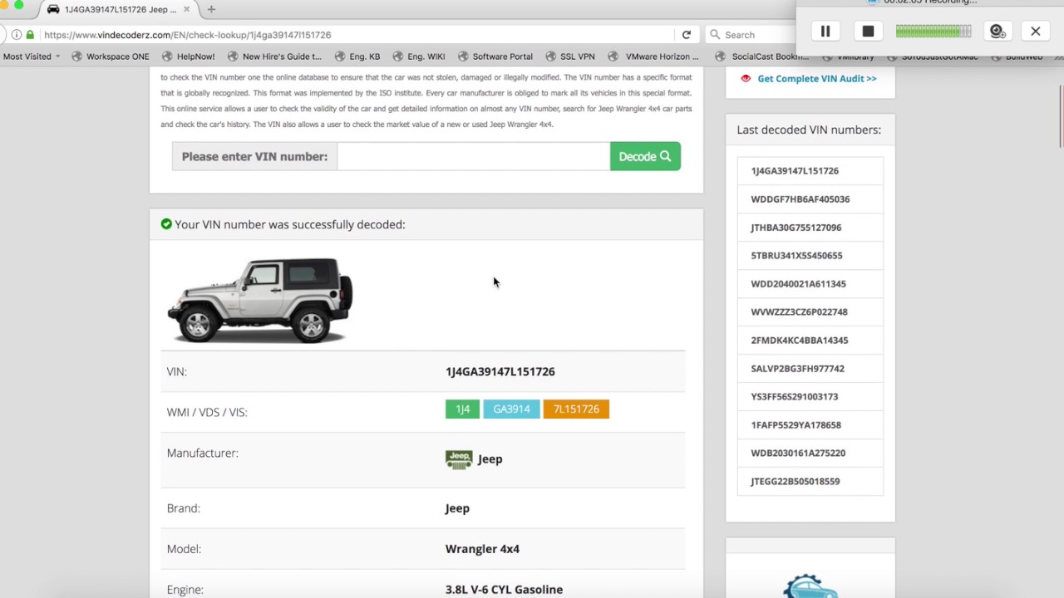Click the green padlock security icon
Viewport: 1064px width, 598px height.
[x=30, y=35]
